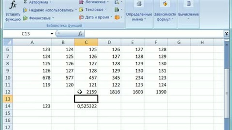Select row 6 header

pos(8,49)
